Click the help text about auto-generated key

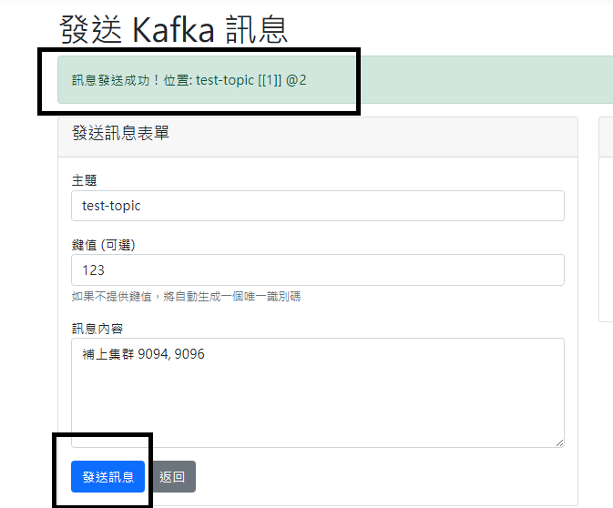coord(186,297)
